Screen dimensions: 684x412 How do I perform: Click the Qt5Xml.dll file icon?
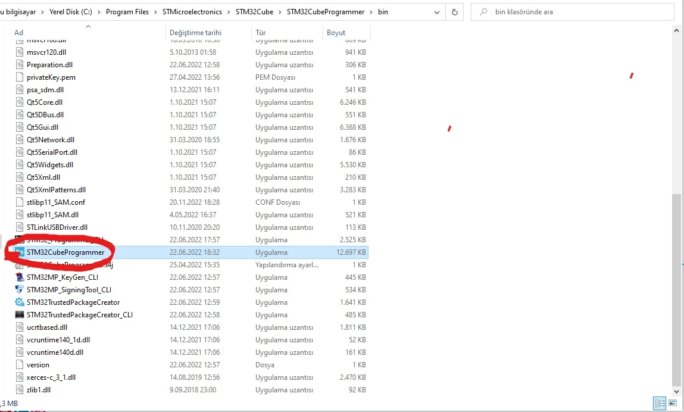pos(19,177)
